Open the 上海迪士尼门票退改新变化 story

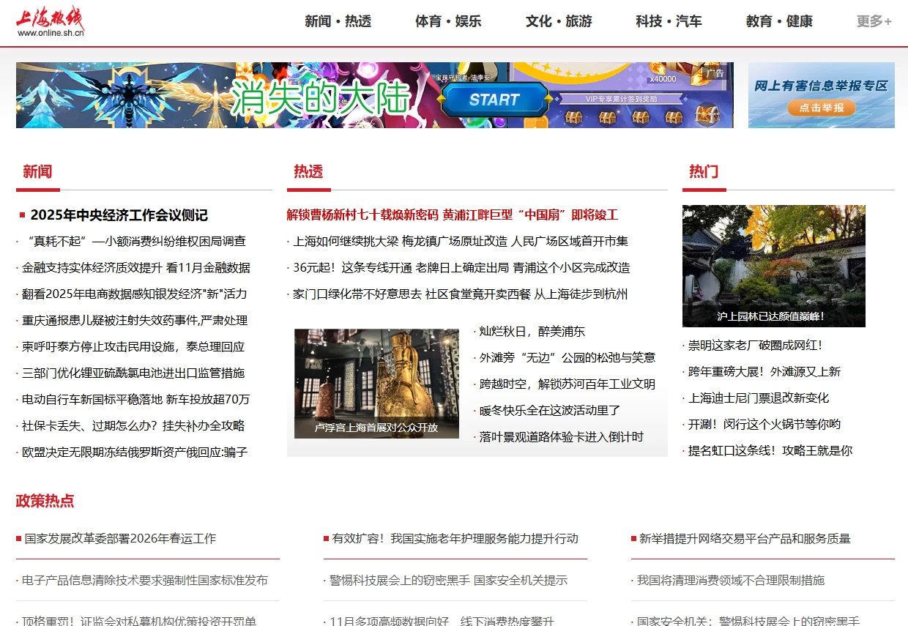tap(759, 398)
